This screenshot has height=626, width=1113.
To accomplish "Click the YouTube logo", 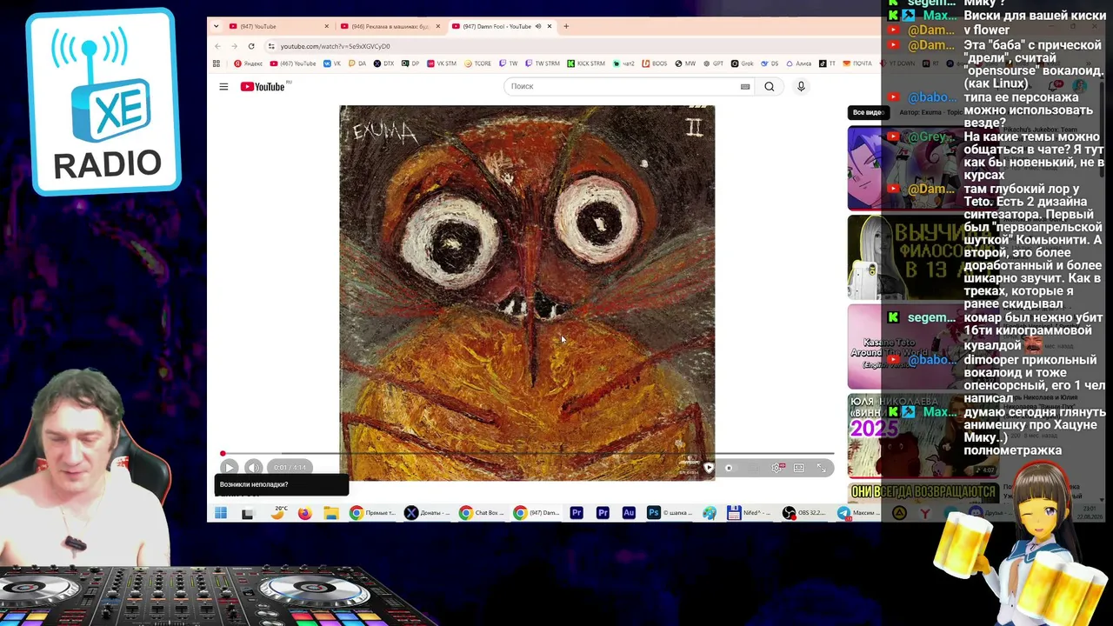I will coord(263,86).
